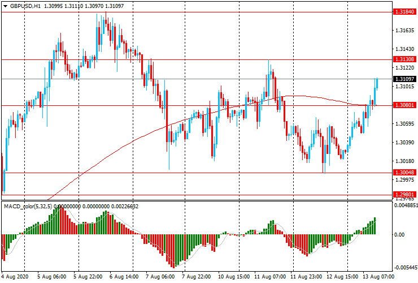This screenshot has width=418, height=283.
Task: Click the 1.30801 red level label
Action: [404, 105]
